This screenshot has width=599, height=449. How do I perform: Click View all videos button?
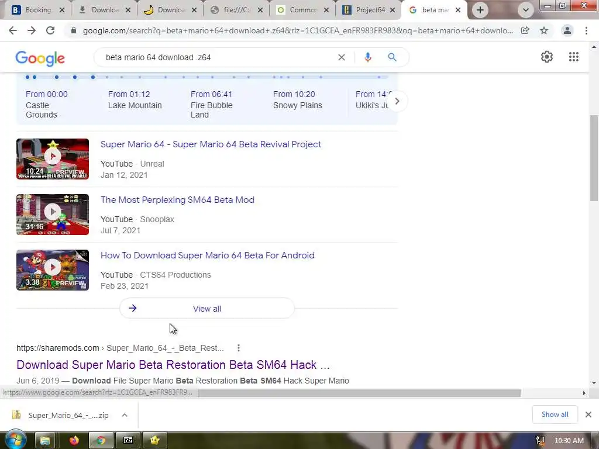pos(207,309)
